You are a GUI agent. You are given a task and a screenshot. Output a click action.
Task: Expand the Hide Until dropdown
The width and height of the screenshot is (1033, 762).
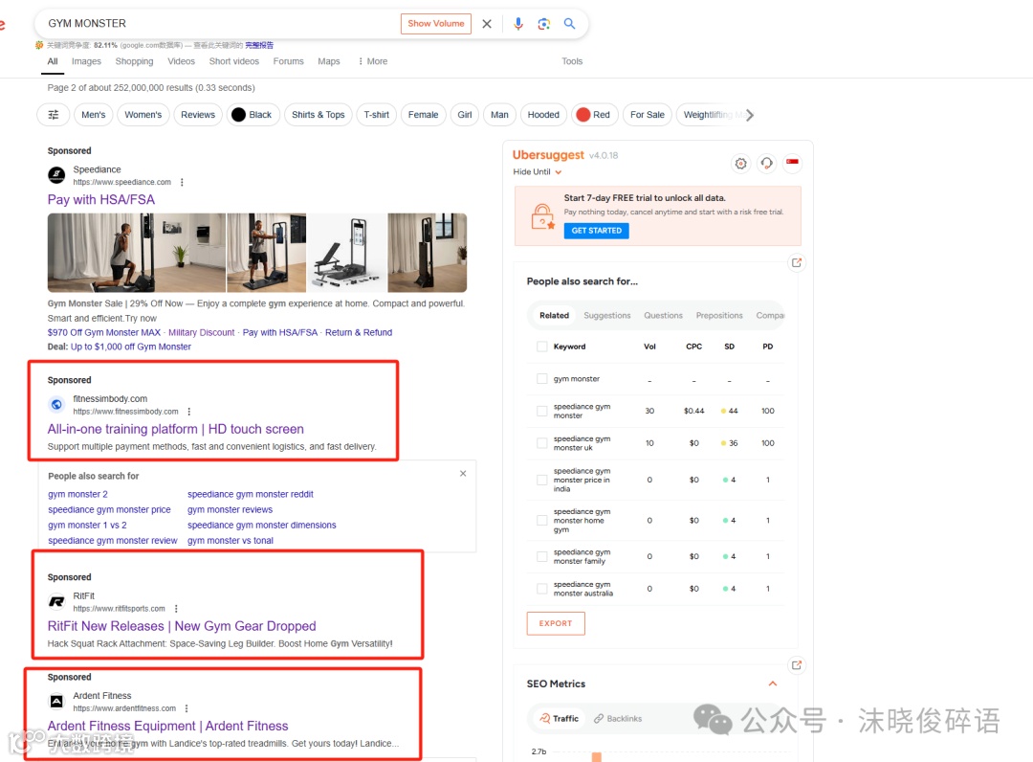tap(538, 172)
